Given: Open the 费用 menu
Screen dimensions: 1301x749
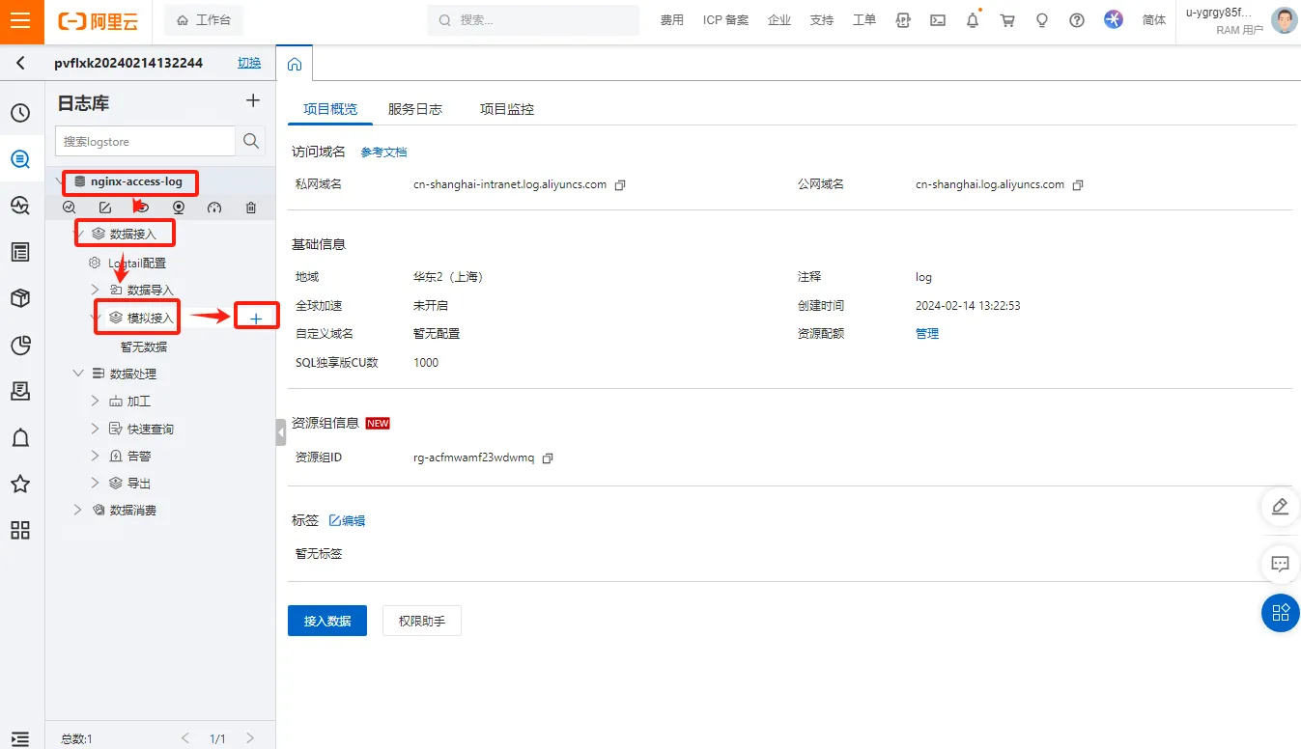Looking at the screenshot, I should tap(672, 20).
